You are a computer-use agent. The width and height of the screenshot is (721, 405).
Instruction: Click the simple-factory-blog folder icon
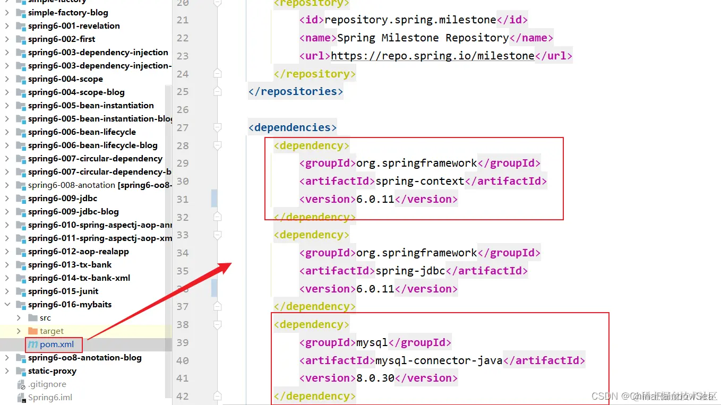point(21,12)
